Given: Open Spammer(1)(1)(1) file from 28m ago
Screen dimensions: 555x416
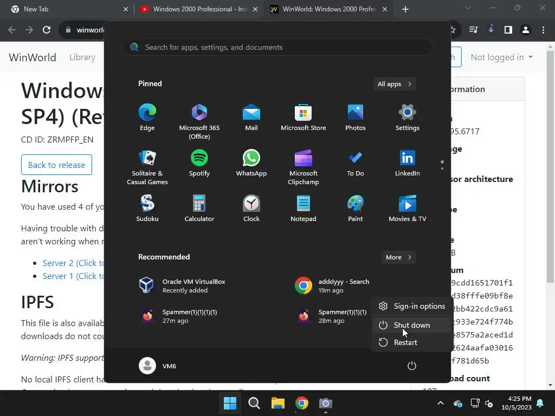Looking at the screenshot, I should pos(331,316).
